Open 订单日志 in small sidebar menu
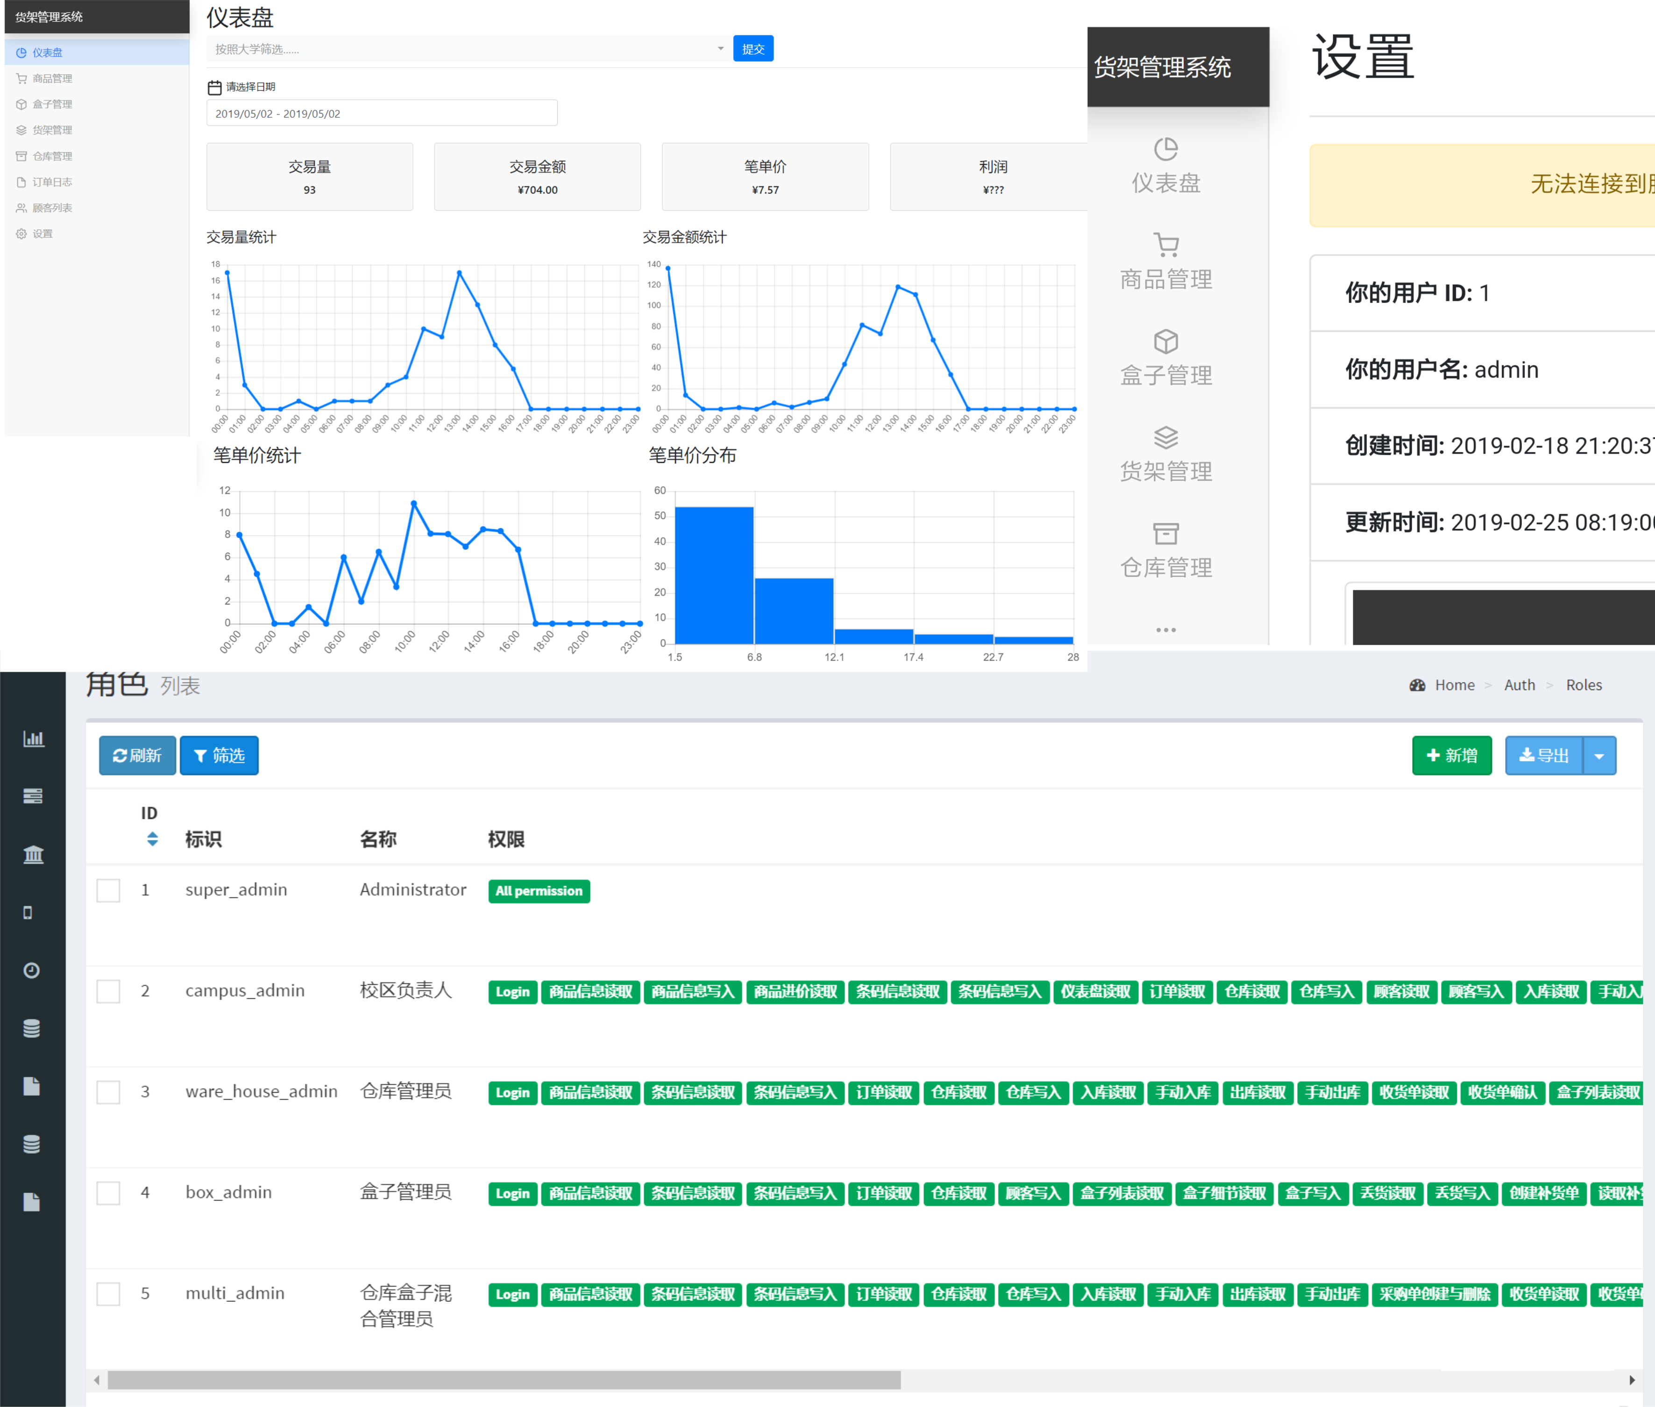Screen dimensions: 1655x1407 coord(52,182)
